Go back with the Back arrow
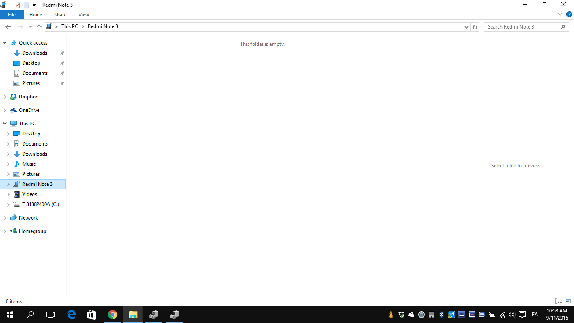This screenshot has height=323, width=574. point(8,26)
